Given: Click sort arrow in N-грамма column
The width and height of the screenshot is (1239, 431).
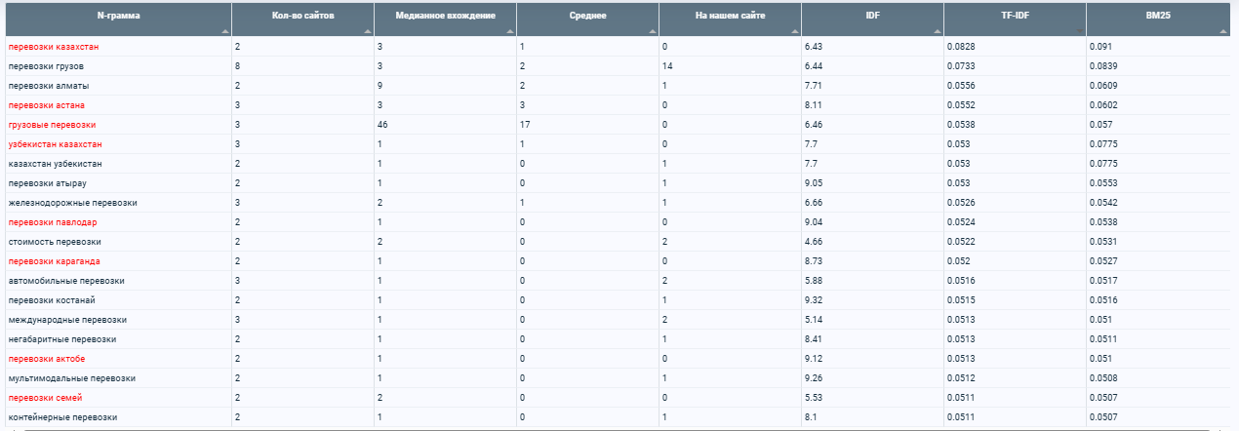Looking at the screenshot, I should click(226, 32).
